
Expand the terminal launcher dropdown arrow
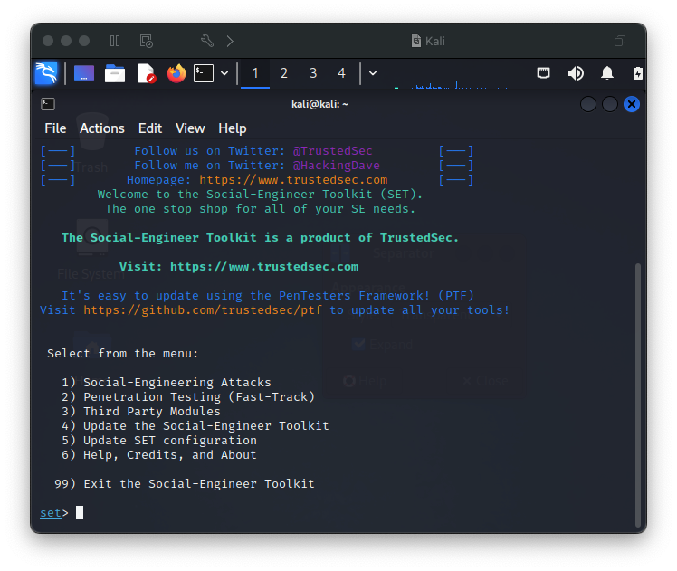pos(224,73)
